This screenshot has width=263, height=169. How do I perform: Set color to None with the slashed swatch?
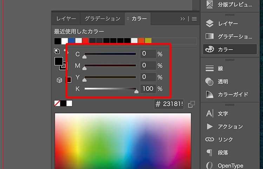[x=57, y=103]
